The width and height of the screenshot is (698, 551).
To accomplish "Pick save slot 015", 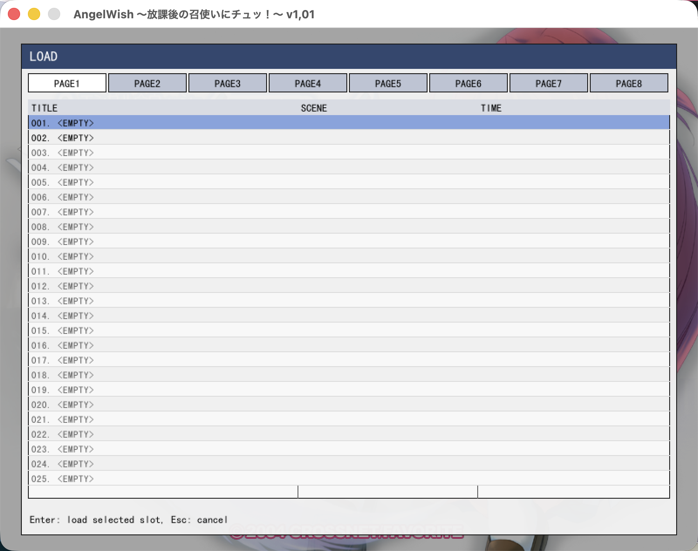I will click(x=349, y=330).
